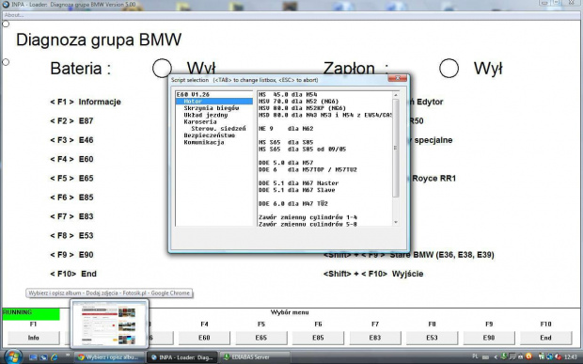Click the '< F2 > E87' menu line
The height and width of the screenshot is (364, 583).
click(x=71, y=120)
